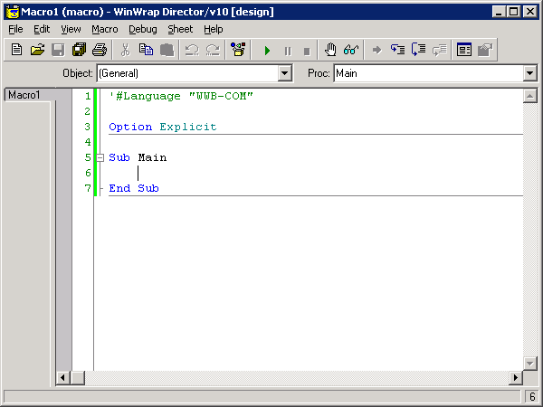
Task: Open Quick Watch with the eyeglasses icon
Action: coord(351,50)
